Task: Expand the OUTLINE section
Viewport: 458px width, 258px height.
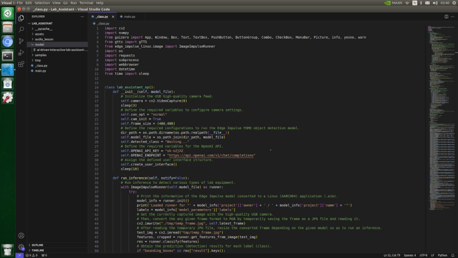Action: 37,245
